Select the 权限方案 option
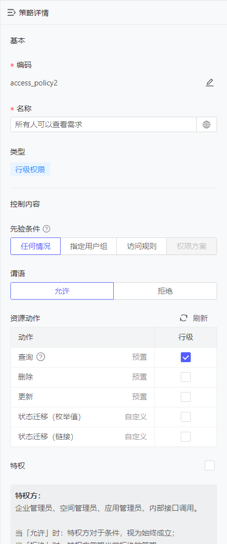Viewport: 227px width, 544px height. 192,246
